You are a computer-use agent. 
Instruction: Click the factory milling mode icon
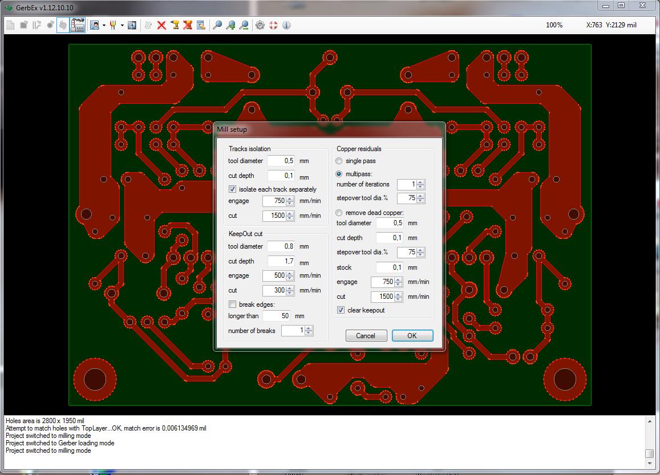78,25
